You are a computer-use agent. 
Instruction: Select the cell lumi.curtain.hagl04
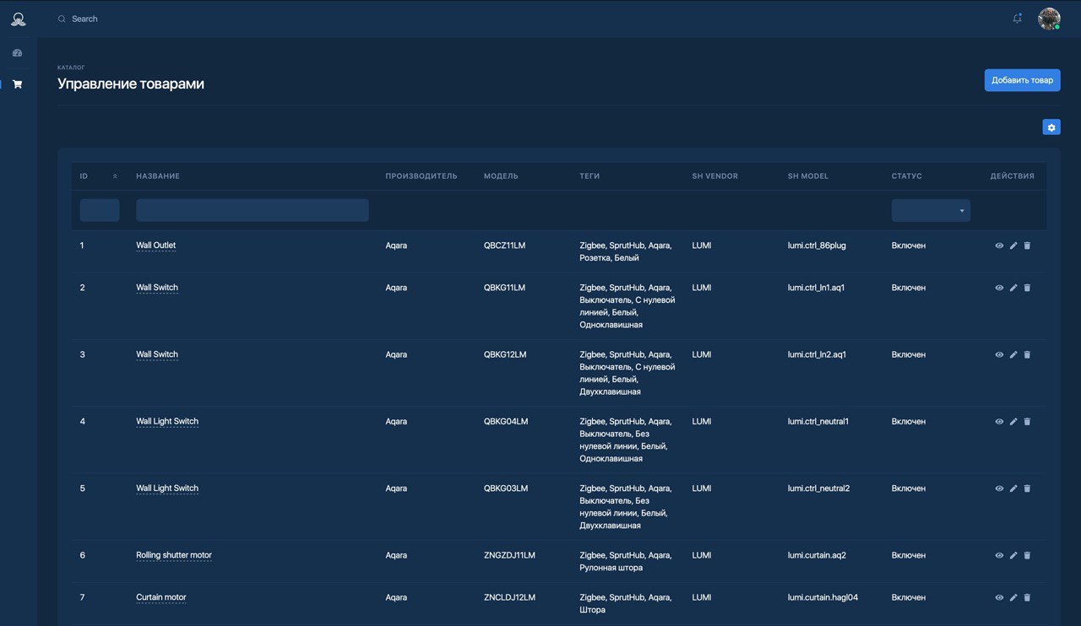point(823,597)
